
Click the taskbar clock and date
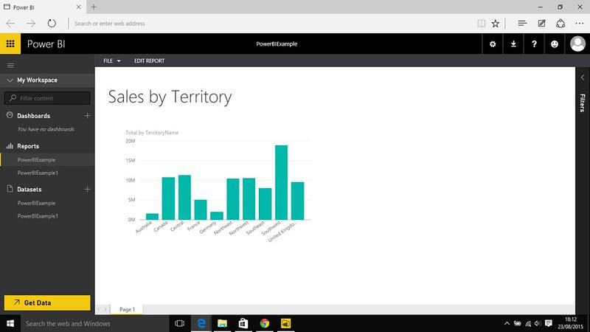point(570,323)
